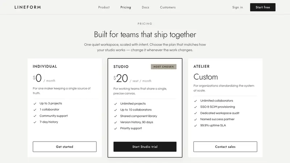Go to Docs in navigation
290x163 pixels.
pos(145,7)
